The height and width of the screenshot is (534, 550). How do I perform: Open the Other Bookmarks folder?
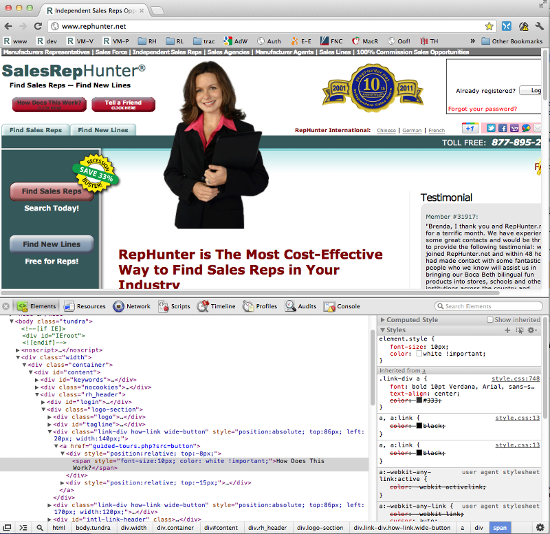pyautogui.click(x=511, y=41)
